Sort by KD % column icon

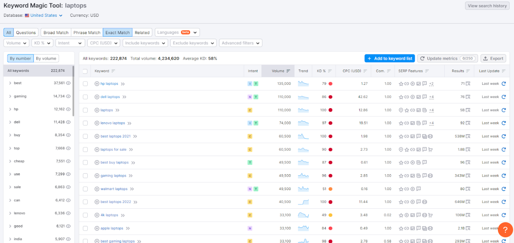[330, 71]
